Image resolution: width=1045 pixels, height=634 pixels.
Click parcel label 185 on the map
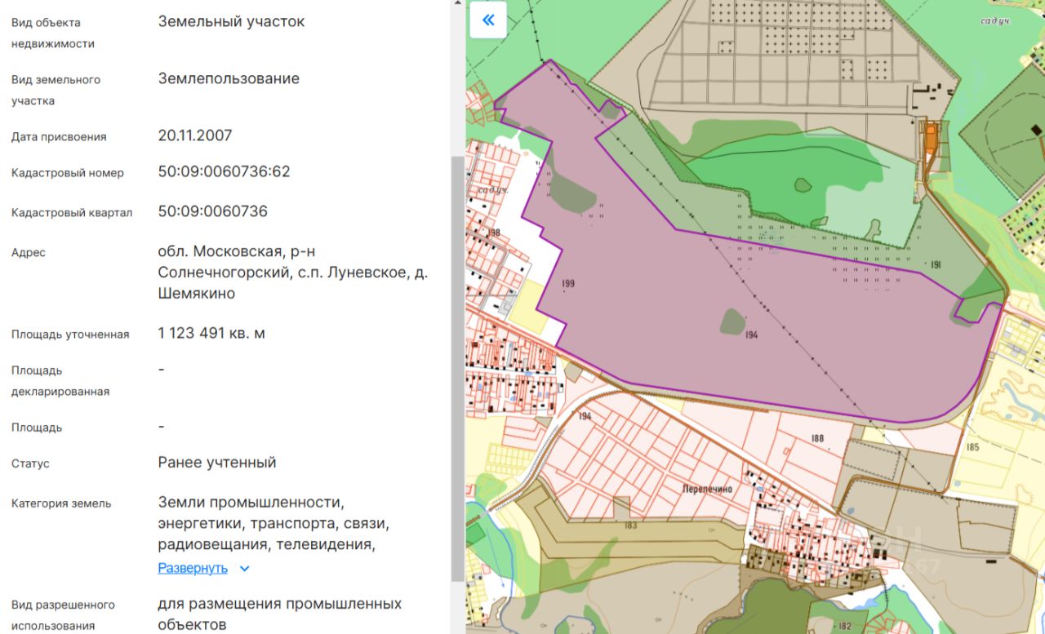[x=972, y=447]
